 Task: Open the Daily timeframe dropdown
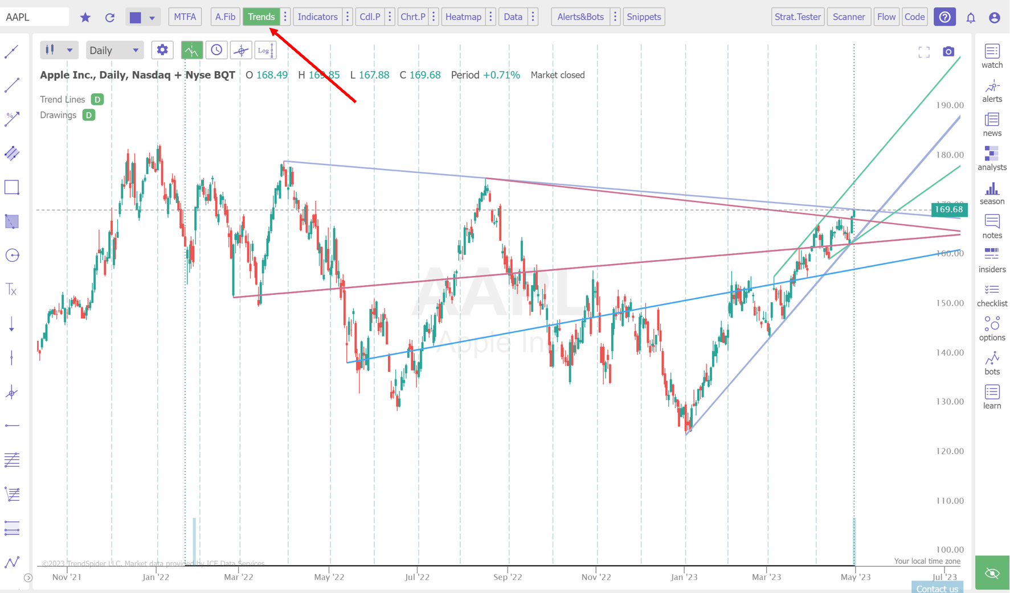[114, 50]
